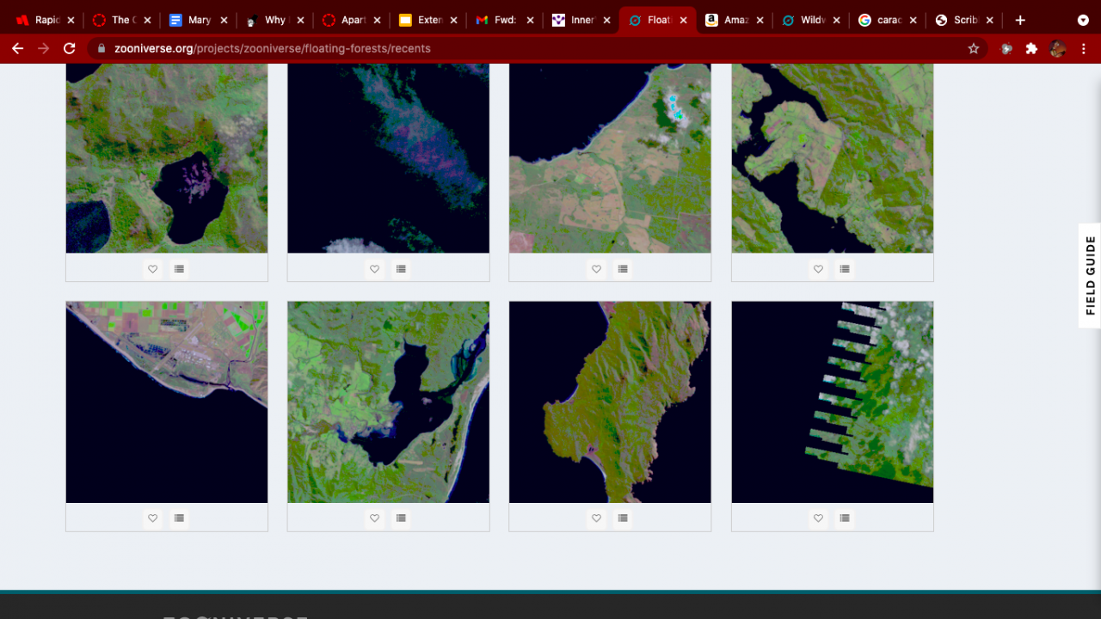Favorite the top-row green peninsula inlet image
This screenshot has height=619, width=1101.
[x=818, y=269]
